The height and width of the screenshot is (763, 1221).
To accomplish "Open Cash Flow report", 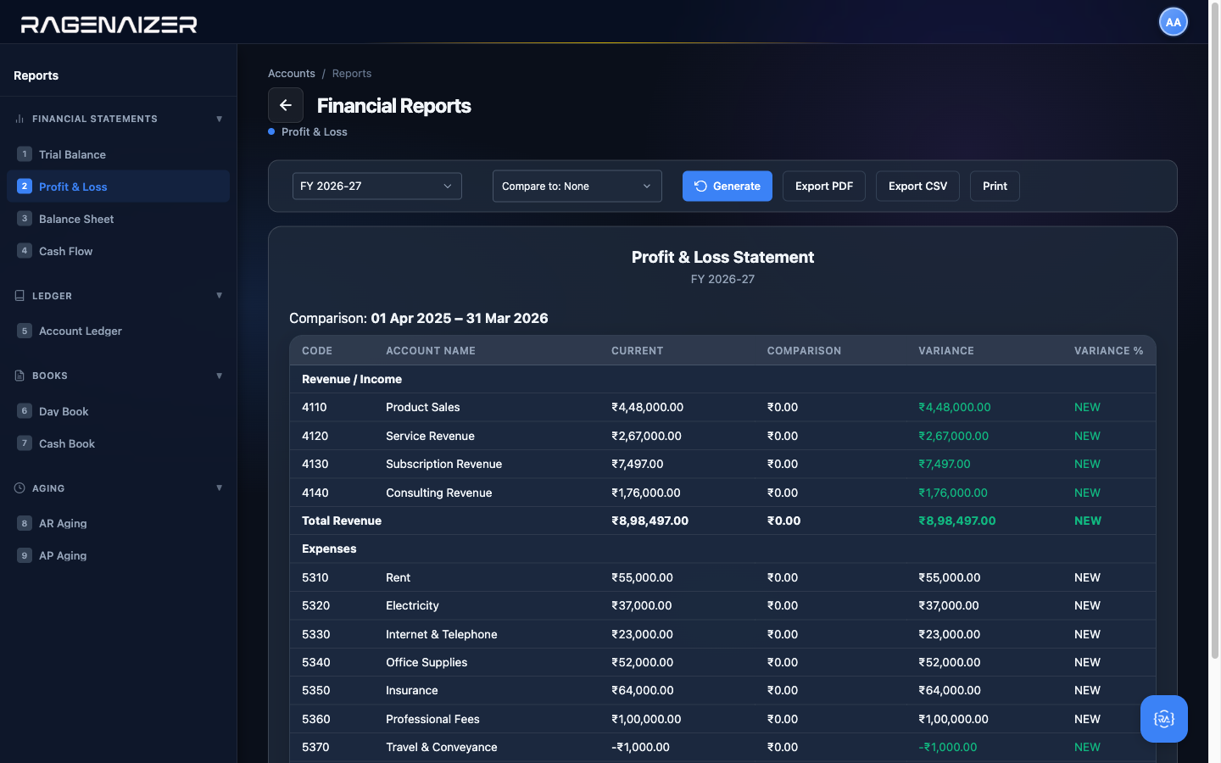I will (x=118, y=251).
